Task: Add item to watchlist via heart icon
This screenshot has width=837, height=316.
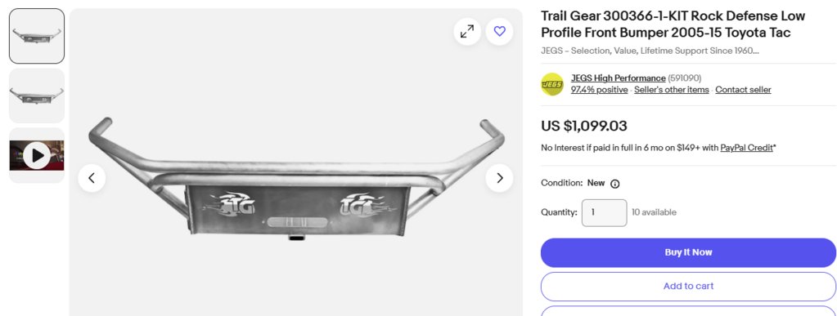Action: pos(500,32)
